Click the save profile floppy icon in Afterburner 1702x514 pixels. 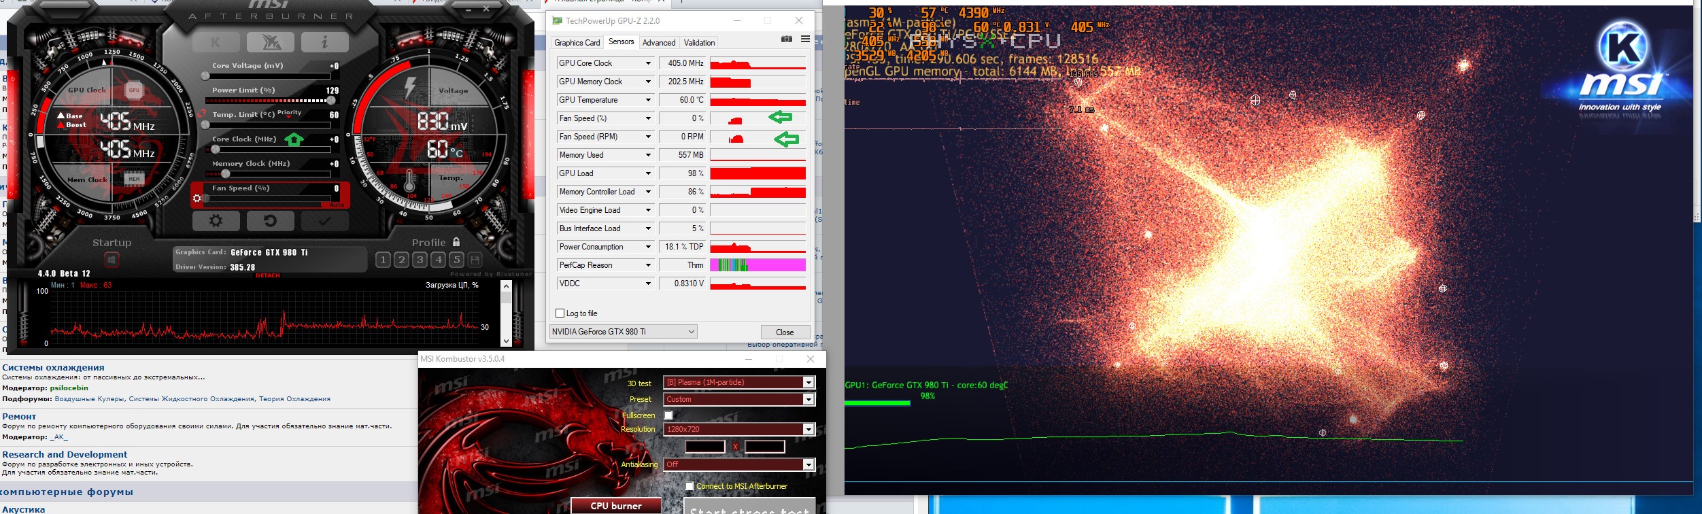(475, 260)
